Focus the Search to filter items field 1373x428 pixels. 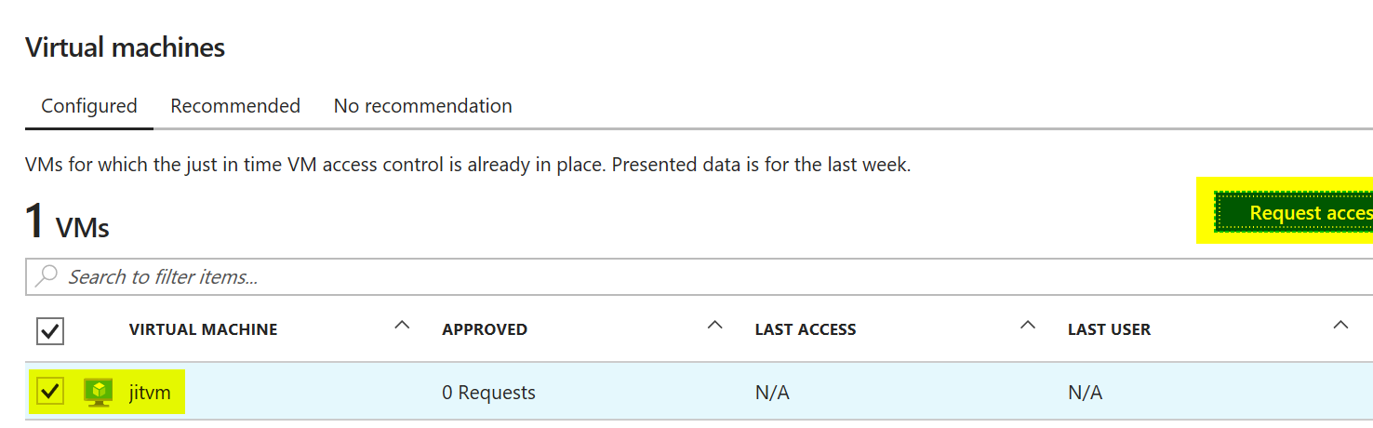700,276
